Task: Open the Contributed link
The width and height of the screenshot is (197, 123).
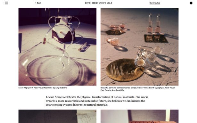Action: pyautogui.click(x=155, y=3)
